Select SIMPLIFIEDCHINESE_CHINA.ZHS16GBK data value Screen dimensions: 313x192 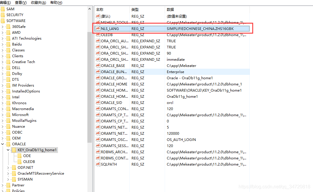tap(200, 29)
